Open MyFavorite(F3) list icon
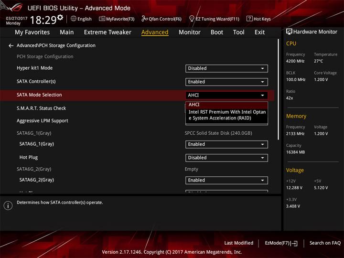 click(102, 19)
